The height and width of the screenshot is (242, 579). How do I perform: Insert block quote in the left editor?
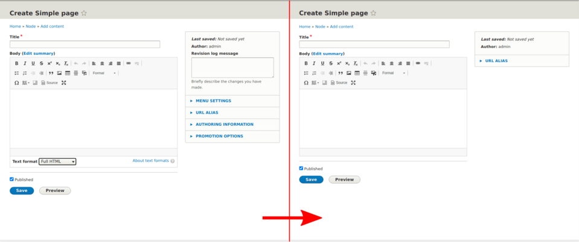point(51,73)
